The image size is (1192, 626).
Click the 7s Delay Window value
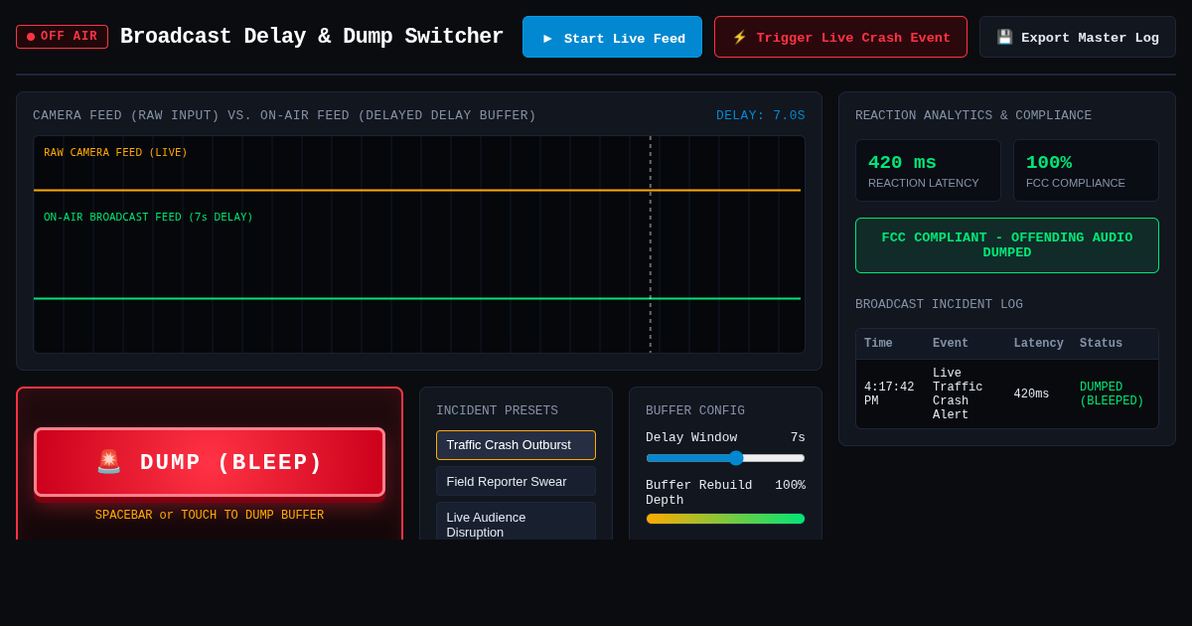(x=798, y=437)
